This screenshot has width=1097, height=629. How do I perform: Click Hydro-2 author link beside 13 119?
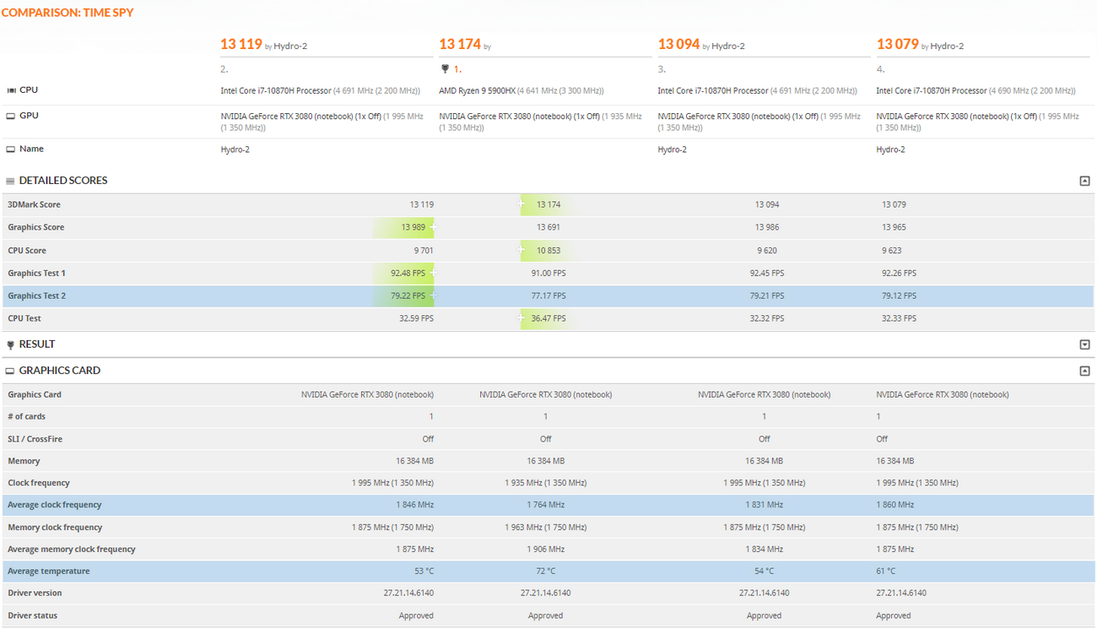tap(290, 46)
